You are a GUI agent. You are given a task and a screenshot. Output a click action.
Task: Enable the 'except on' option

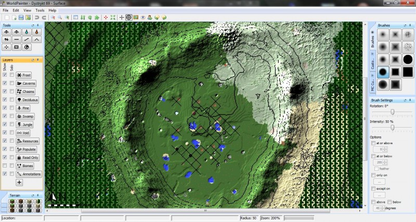373,189
